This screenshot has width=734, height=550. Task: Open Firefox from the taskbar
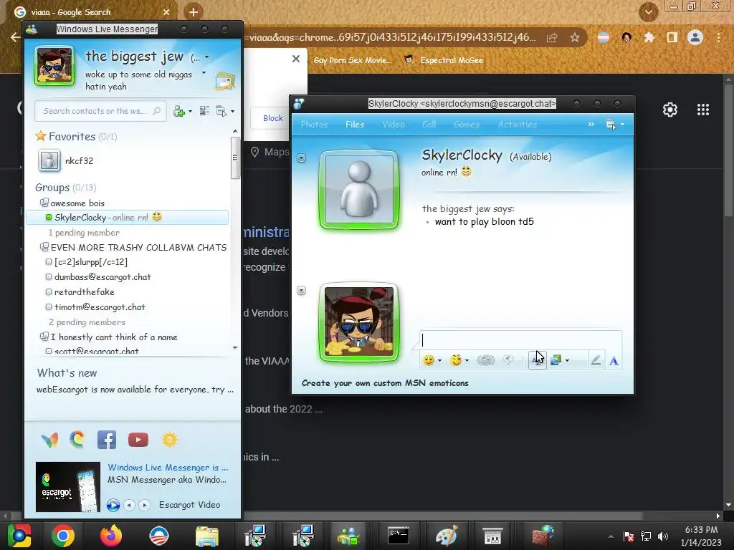[111, 536]
